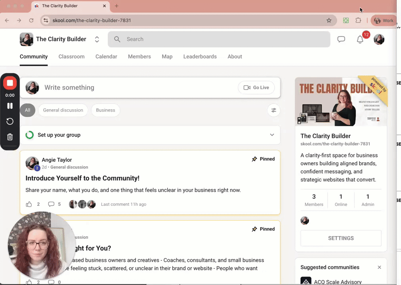
Task: Click the pin icon on the second pinned post
Action: pyautogui.click(x=254, y=229)
